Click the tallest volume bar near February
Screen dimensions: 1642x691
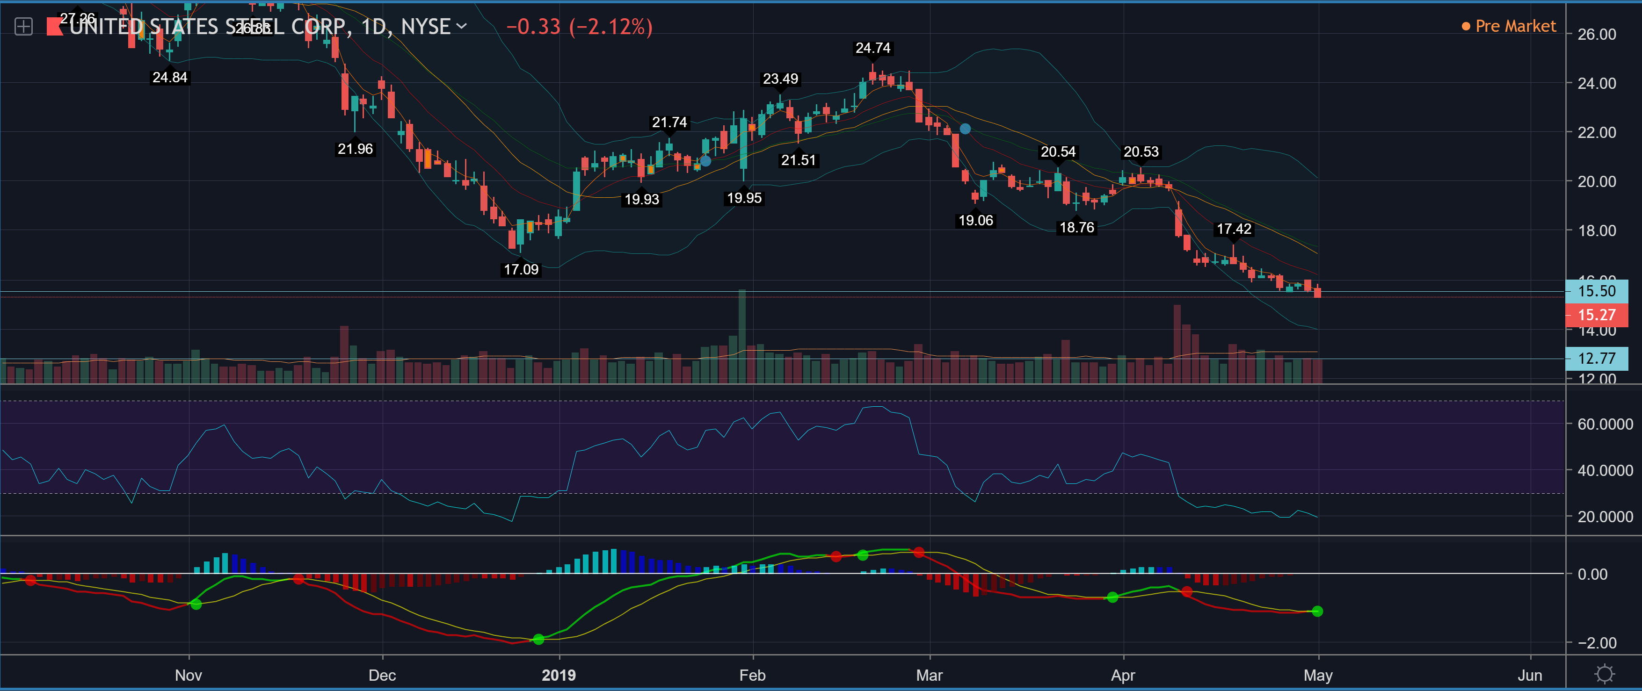pyautogui.click(x=742, y=336)
